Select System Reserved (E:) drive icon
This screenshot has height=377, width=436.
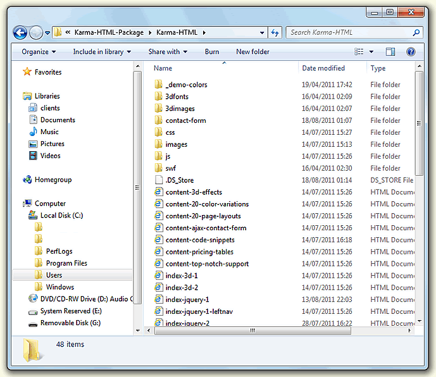coord(33,312)
